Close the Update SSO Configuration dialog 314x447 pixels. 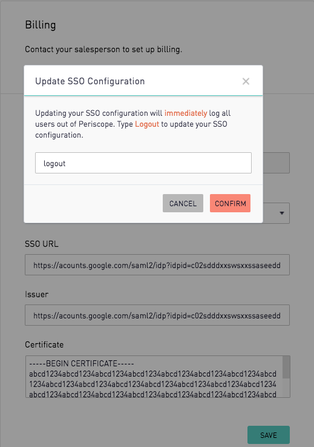pyautogui.click(x=246, y=81)
